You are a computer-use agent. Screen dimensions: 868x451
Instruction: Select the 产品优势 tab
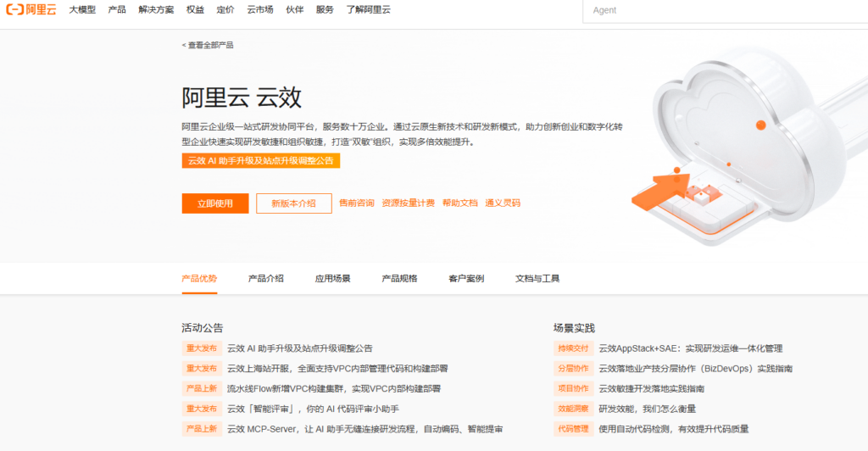pos(199,278)
